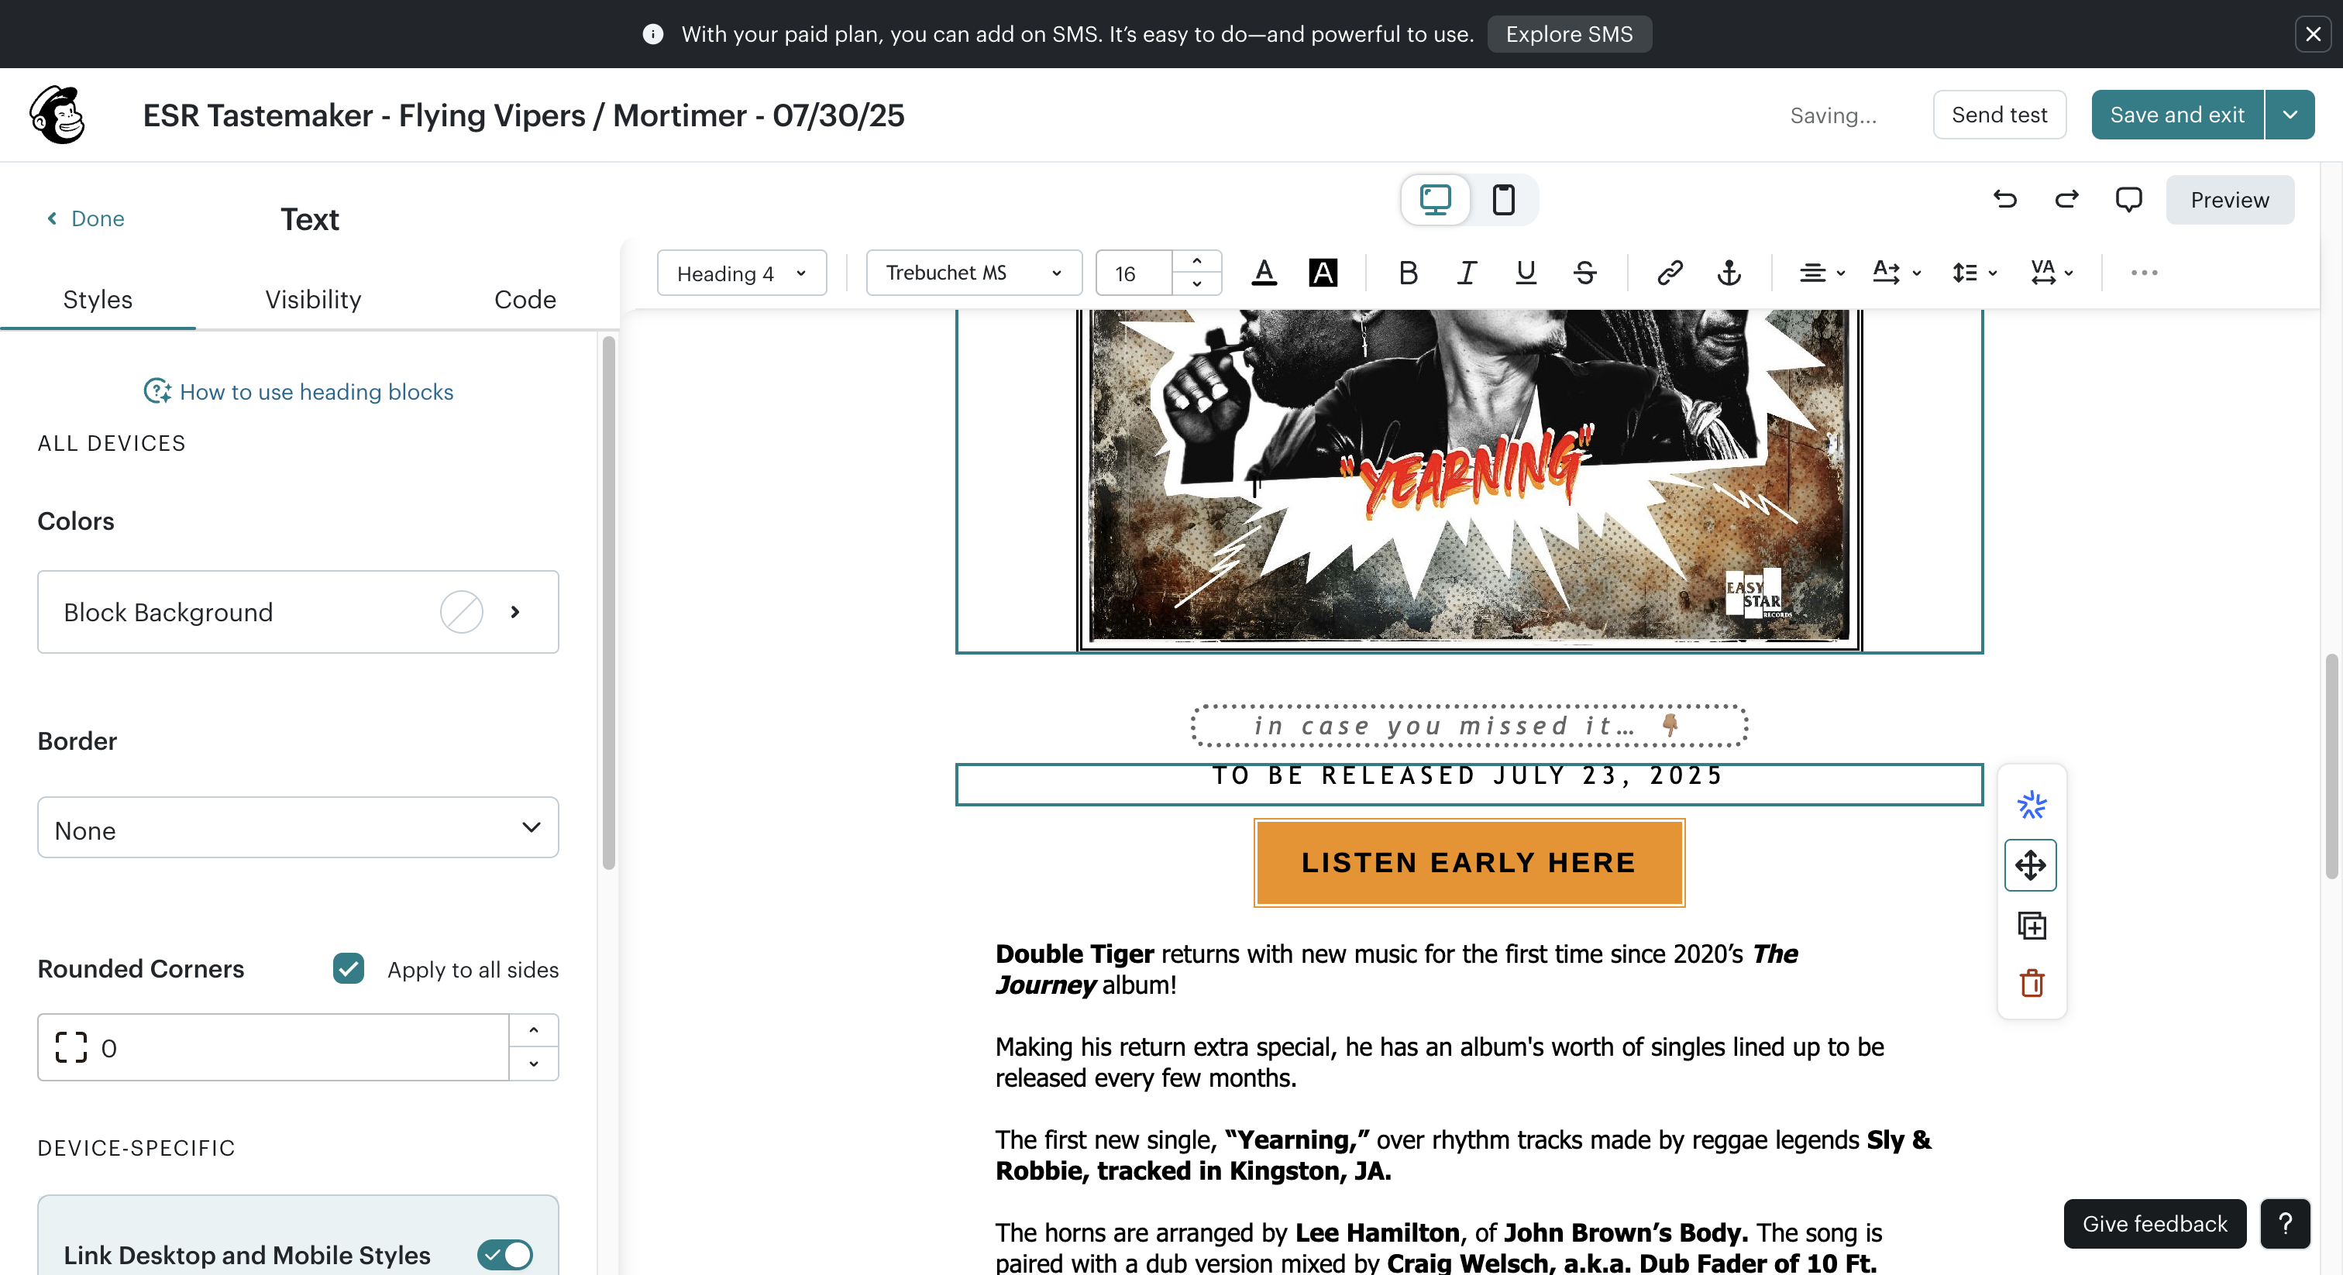Select the 'in case you missed it' text
Image resolution: width=2343 pixels, height=1275 pixels.
point(1469,726)
